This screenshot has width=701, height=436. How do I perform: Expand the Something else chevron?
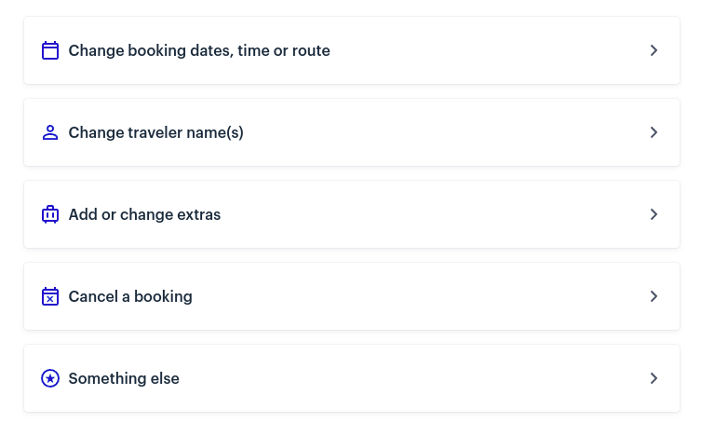654,378
